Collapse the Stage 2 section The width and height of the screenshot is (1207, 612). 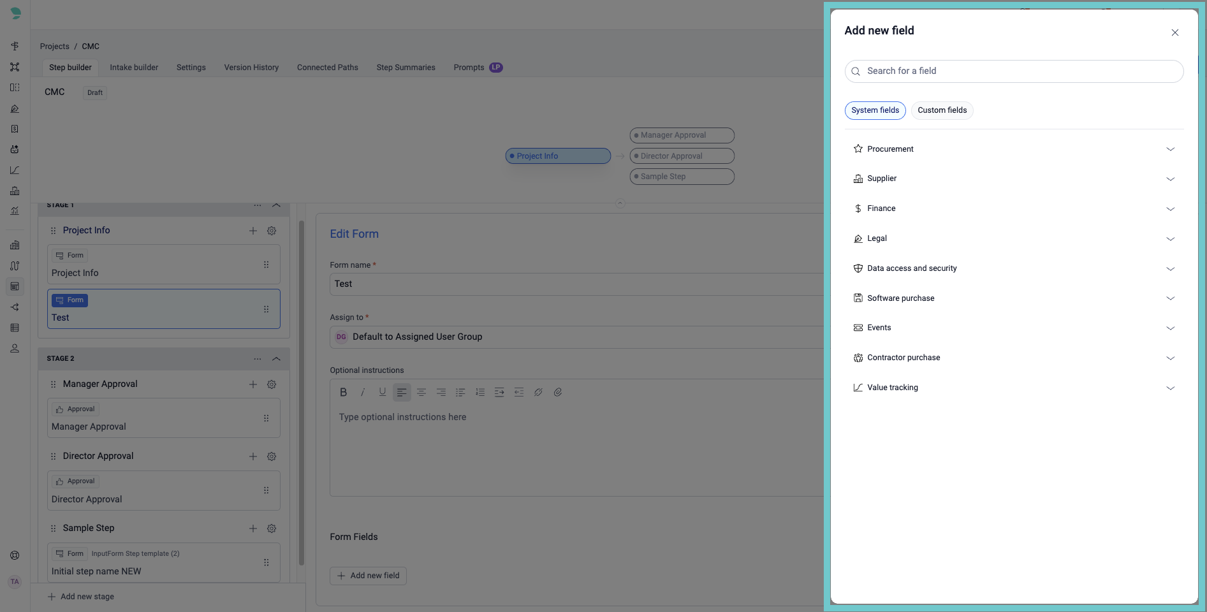[x=276, y=359]
